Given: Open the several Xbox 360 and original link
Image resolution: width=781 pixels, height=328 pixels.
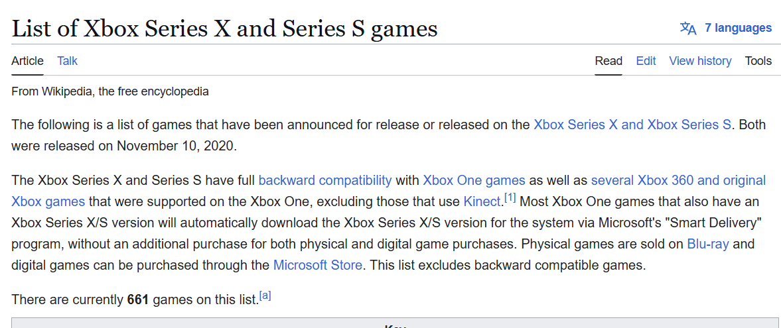Looking at the screenshot, I should (678, 180).
